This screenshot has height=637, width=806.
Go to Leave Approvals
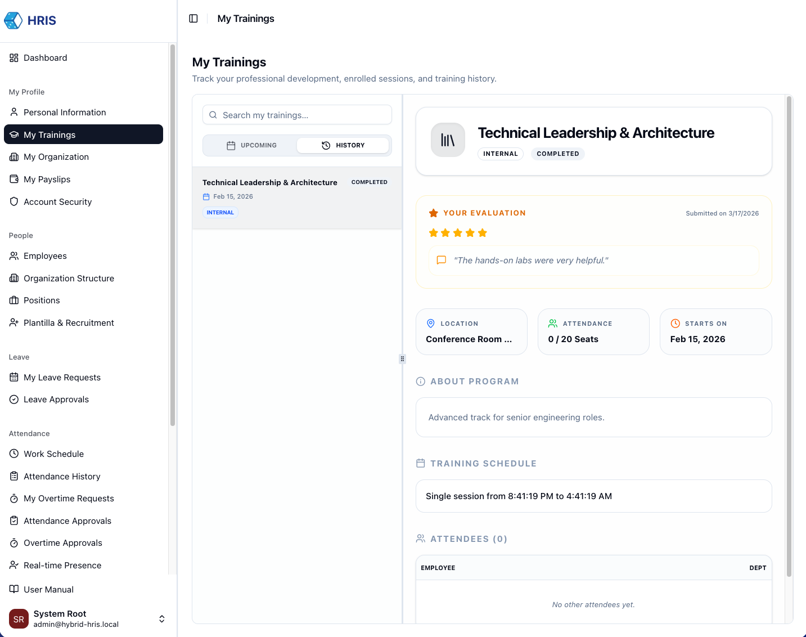tap(56, 400)
